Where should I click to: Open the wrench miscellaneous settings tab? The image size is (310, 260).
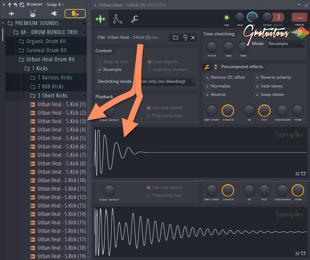135,19
